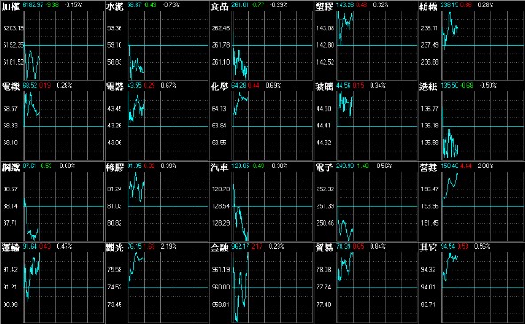
Task: Click the 汽車 sector label
Action: pyautogui.click(x=219, y=167)
